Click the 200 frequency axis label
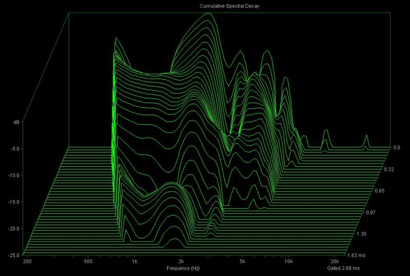 (27, 261)
